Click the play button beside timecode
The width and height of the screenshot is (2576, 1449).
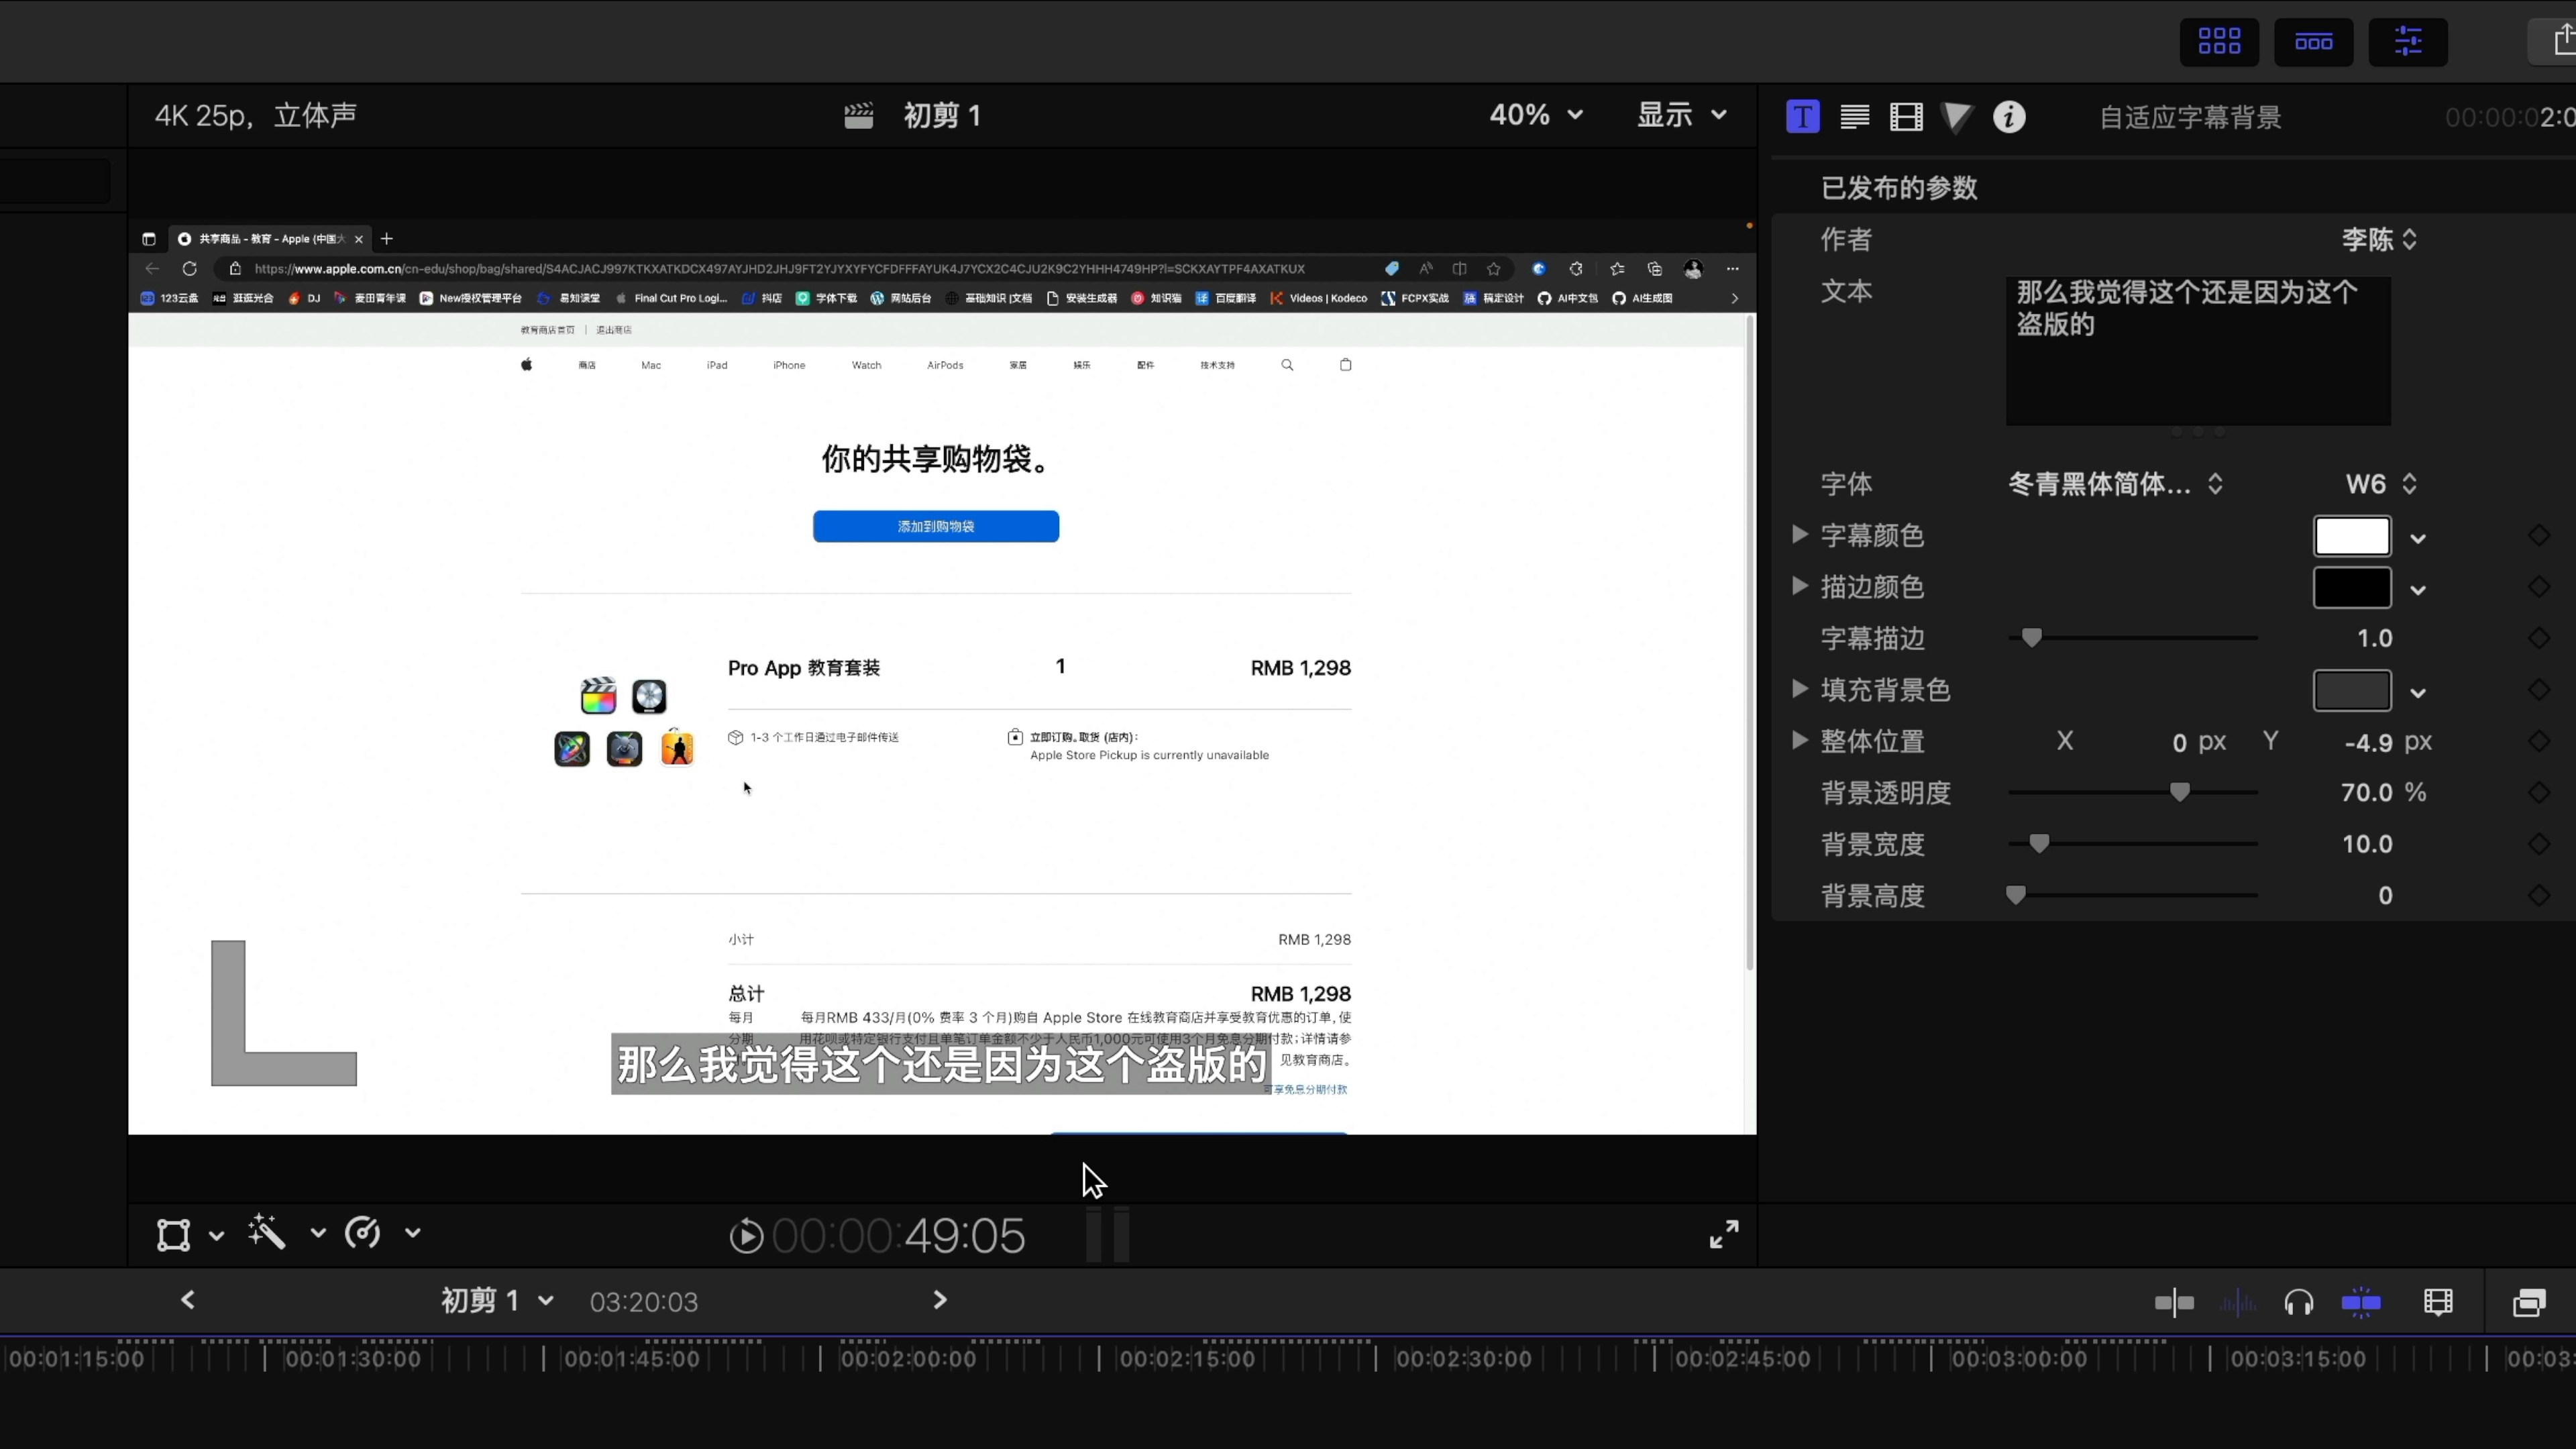(x=746, y=1237)
